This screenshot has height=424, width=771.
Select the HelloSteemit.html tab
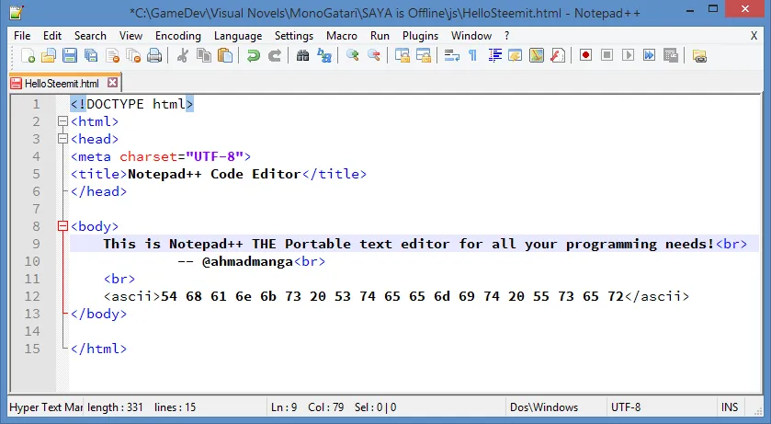point(62,84)
